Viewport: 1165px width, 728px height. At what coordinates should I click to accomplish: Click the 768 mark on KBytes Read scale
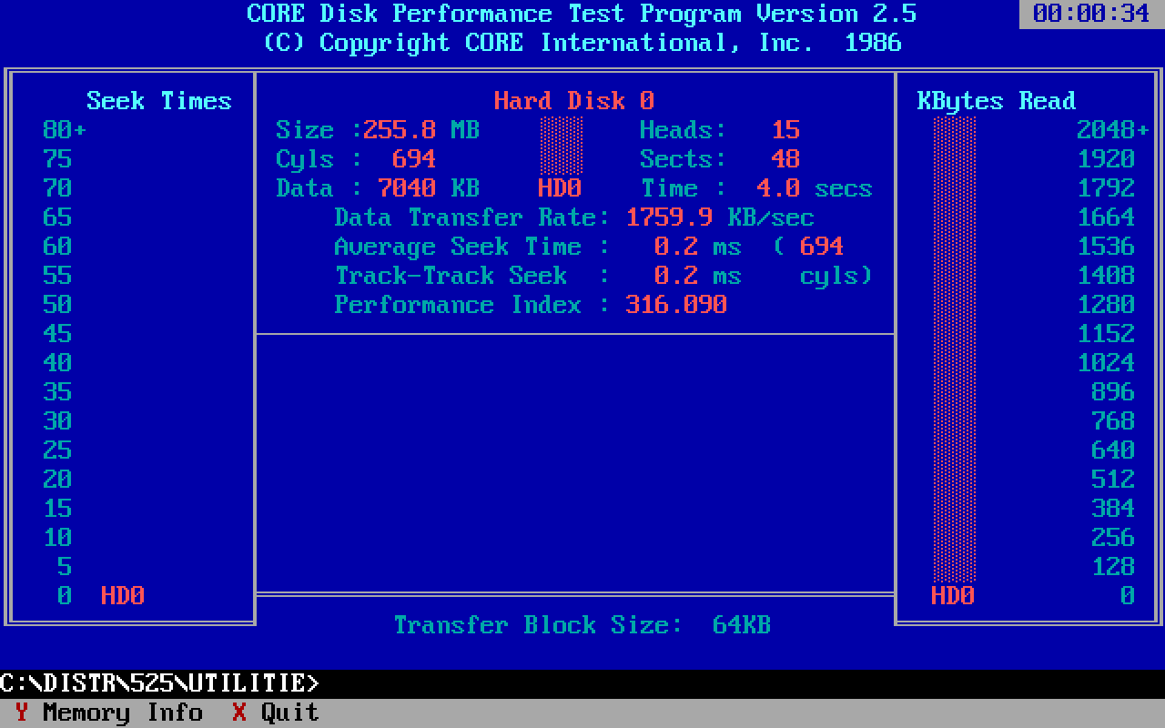1113,421
